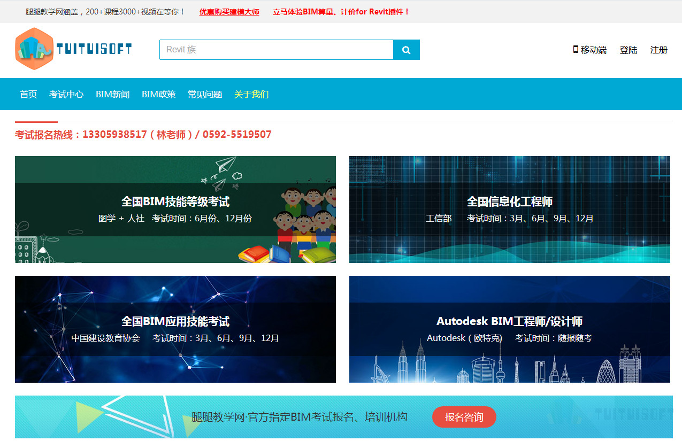Screen dimensions: 682x441
Task: Open BIM新闻 navigation item
Action: click(x=113, y=94)
